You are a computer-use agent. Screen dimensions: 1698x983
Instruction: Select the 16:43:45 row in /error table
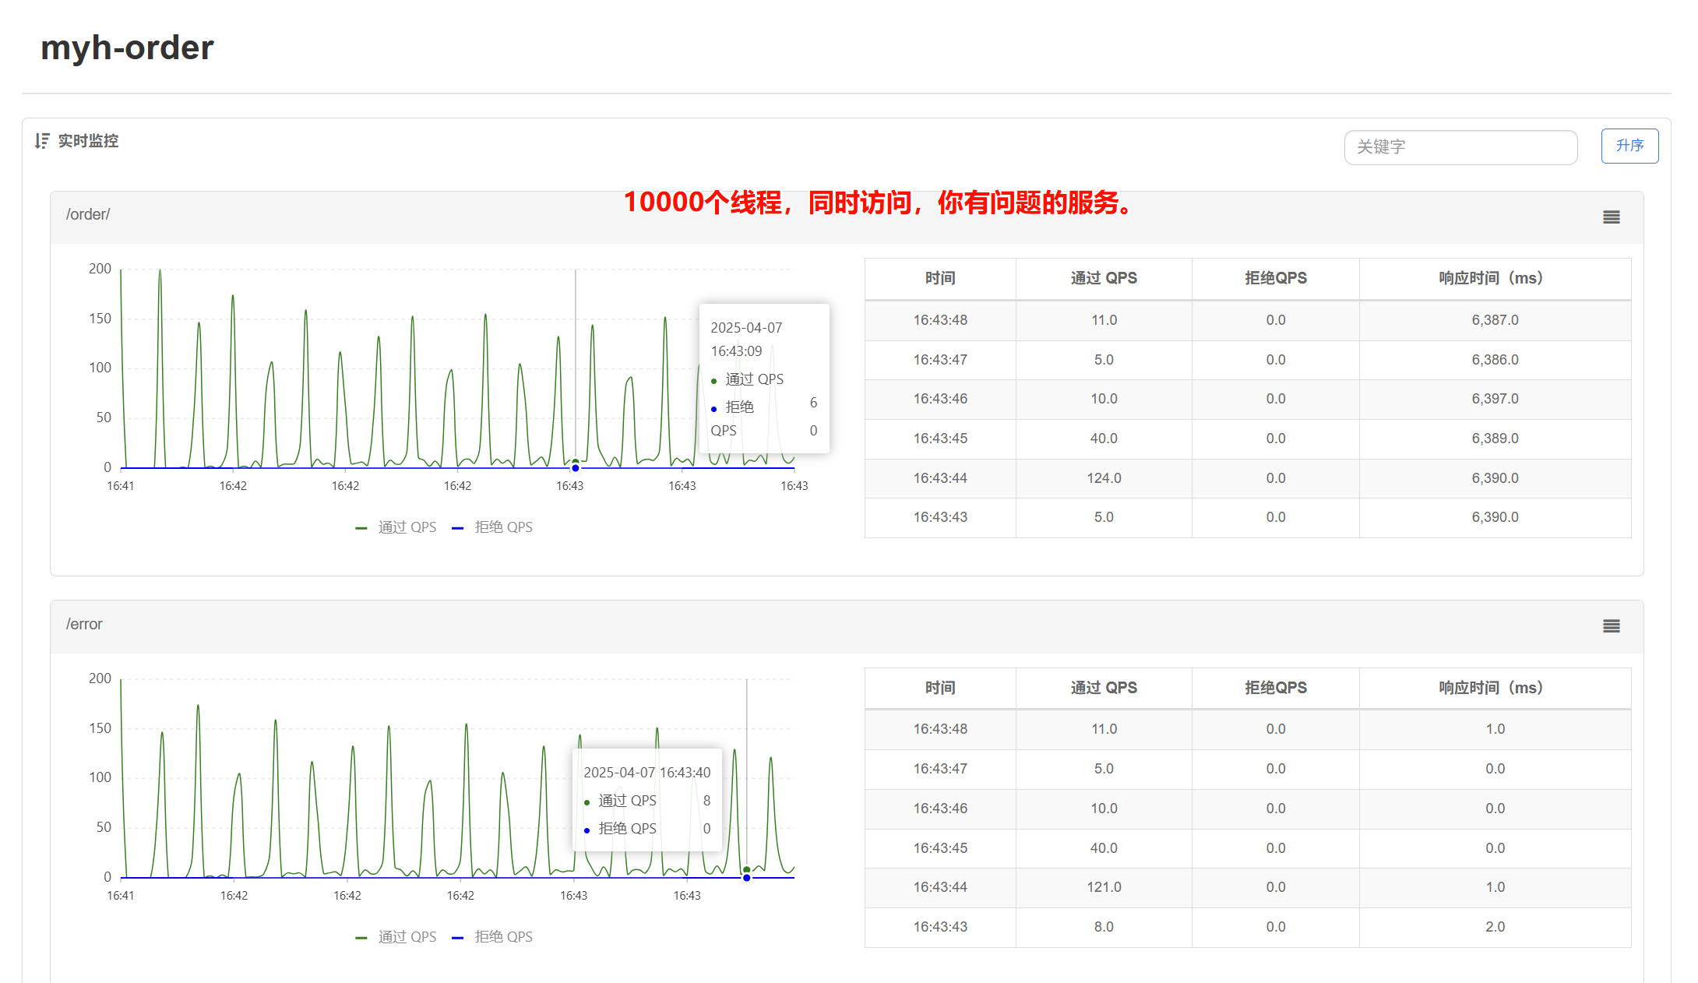tap(940, 848)
